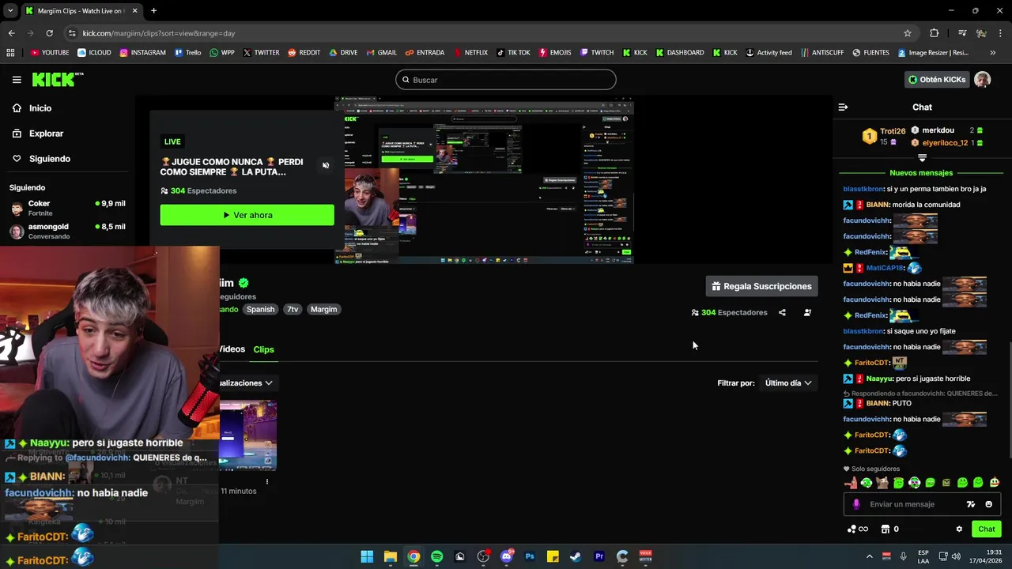Open the DASHBOARD bookmark

[x=679, y=53]
